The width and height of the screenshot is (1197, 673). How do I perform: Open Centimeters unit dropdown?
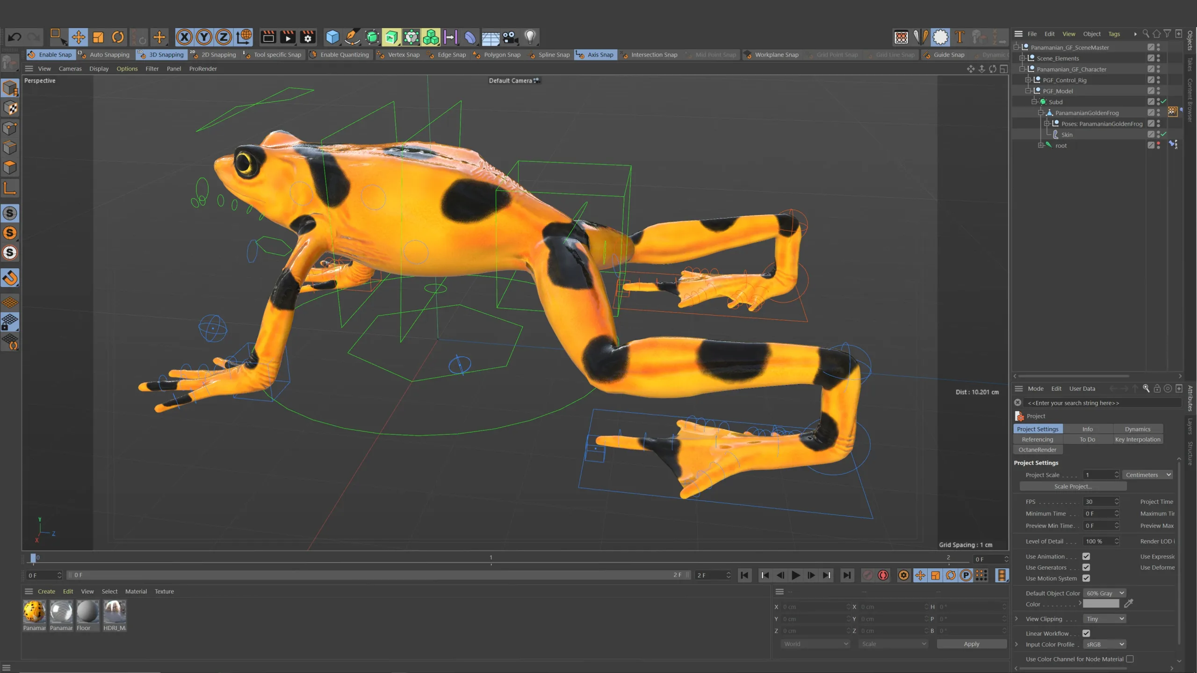pos(1148,475)
